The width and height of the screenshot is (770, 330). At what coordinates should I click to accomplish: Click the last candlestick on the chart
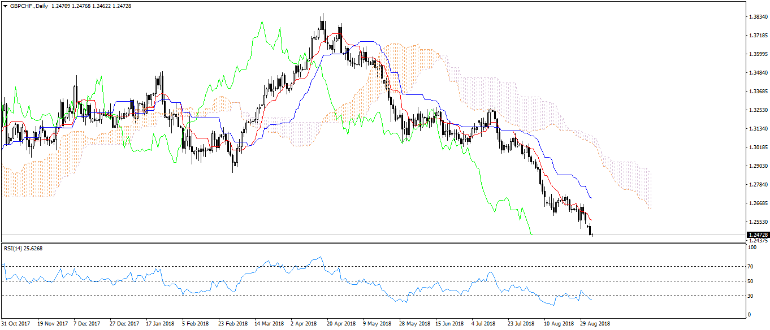tap(592, 233)
